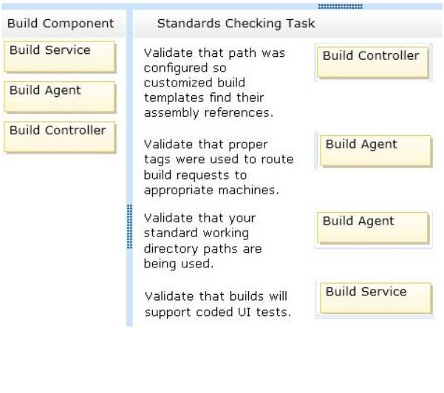Click the proper tags routing task text
This screenshot has height=393, width=444.
[219, 167]
